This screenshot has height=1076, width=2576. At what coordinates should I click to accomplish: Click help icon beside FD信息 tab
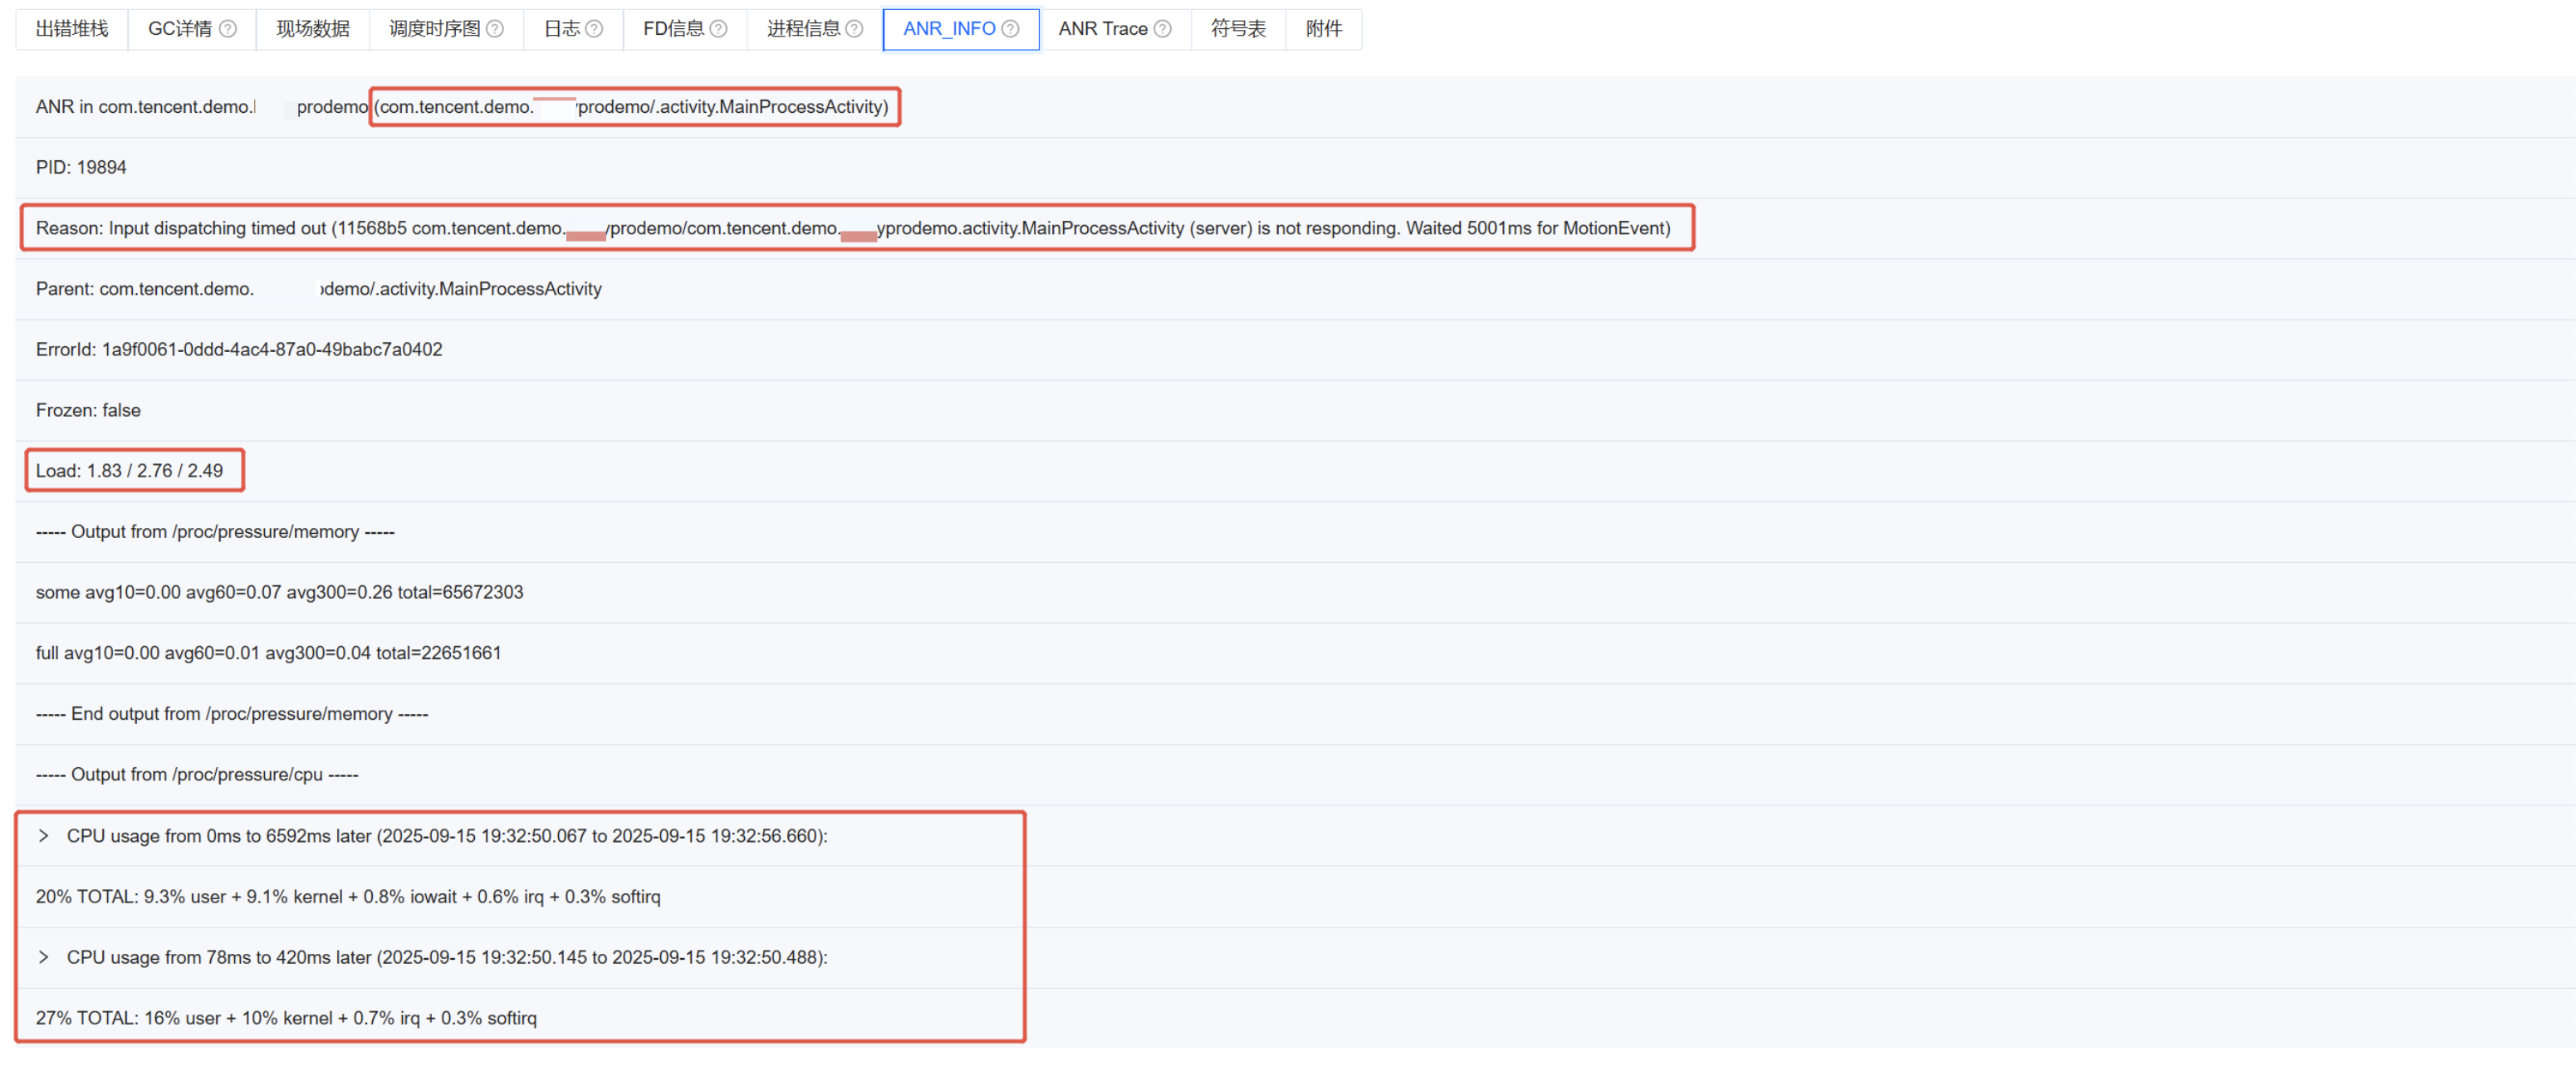point(718,29)
